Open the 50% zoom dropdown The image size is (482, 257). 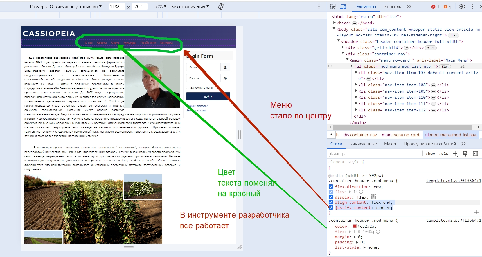[160, 7]
